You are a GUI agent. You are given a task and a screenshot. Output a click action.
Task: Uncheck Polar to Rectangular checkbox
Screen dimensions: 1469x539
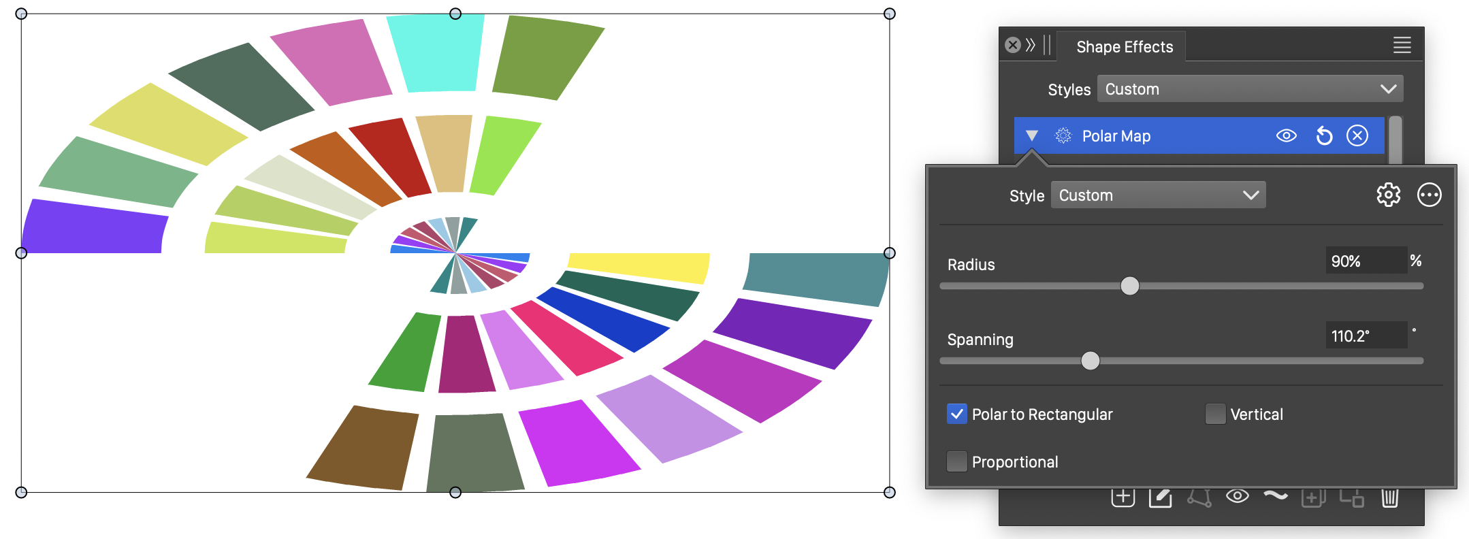tap(956, 414)
